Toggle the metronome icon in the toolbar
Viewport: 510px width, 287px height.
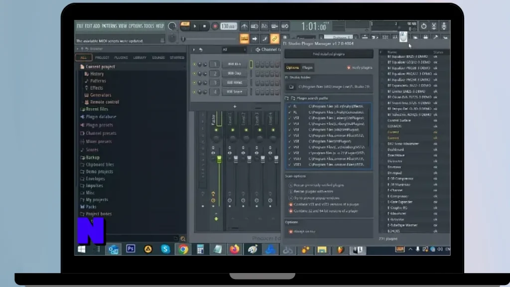[x=244, y=26]
